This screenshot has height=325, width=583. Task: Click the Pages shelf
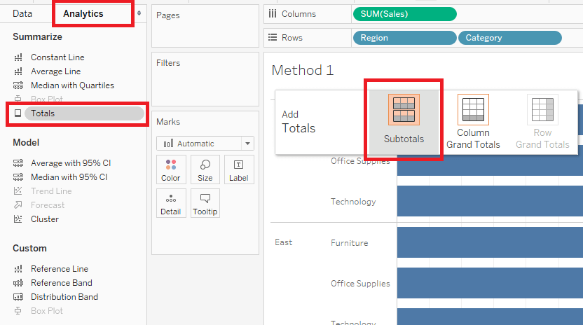[x=205, y=26]
